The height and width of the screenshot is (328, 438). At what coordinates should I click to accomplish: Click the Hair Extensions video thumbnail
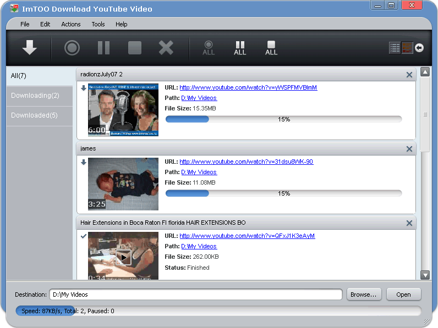tap(123, 256)
